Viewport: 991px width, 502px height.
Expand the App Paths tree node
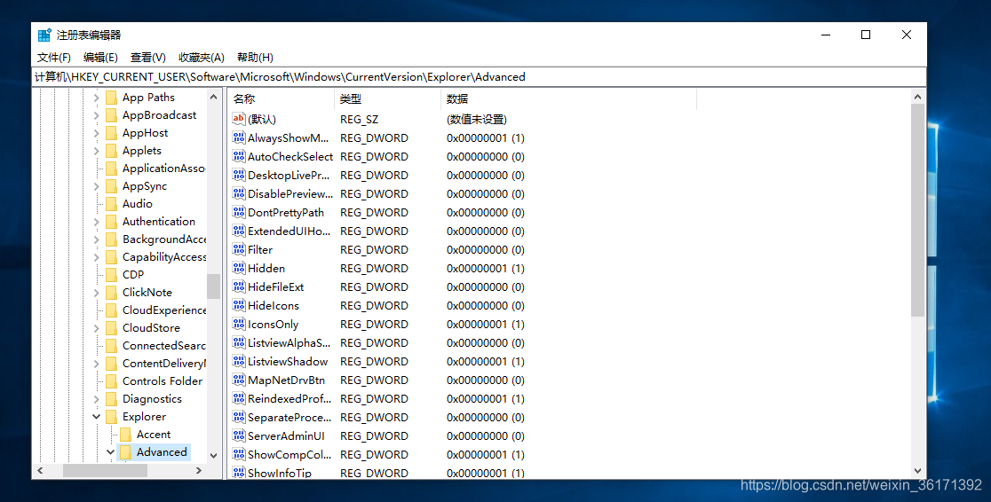coord(96,98)
